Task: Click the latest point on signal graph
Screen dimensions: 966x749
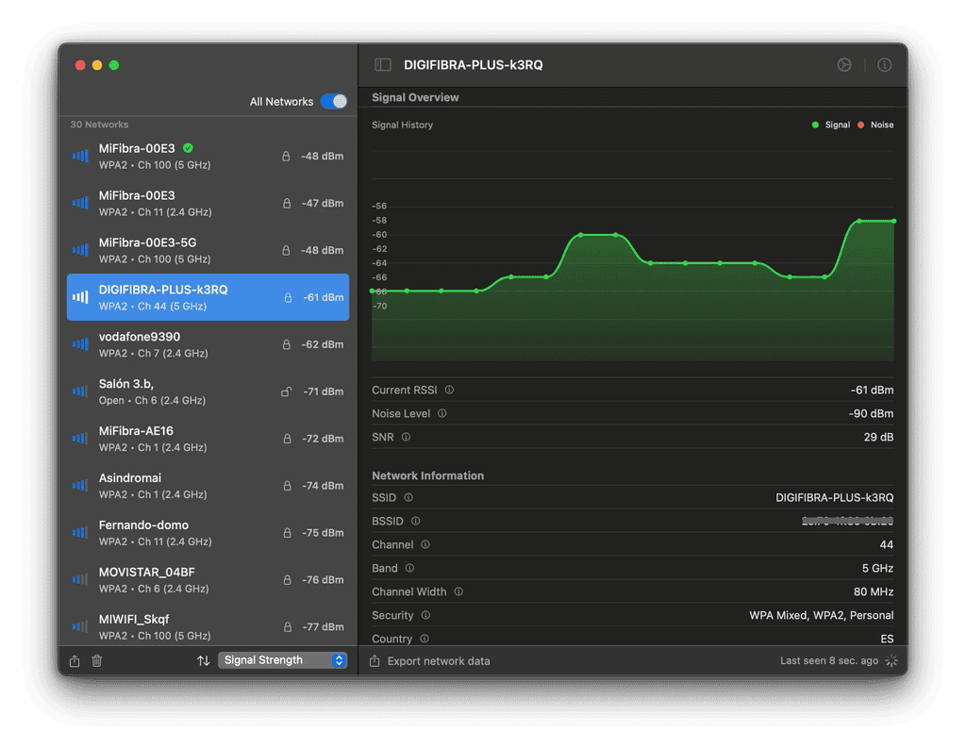Action: point(893,221)
